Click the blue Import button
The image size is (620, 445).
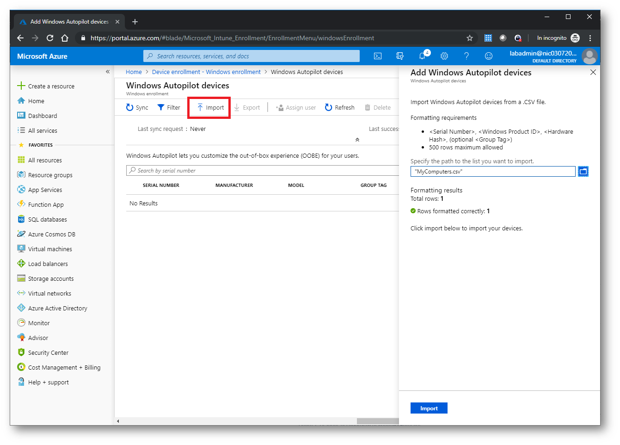pyautogui.click(x=429, y=408)
